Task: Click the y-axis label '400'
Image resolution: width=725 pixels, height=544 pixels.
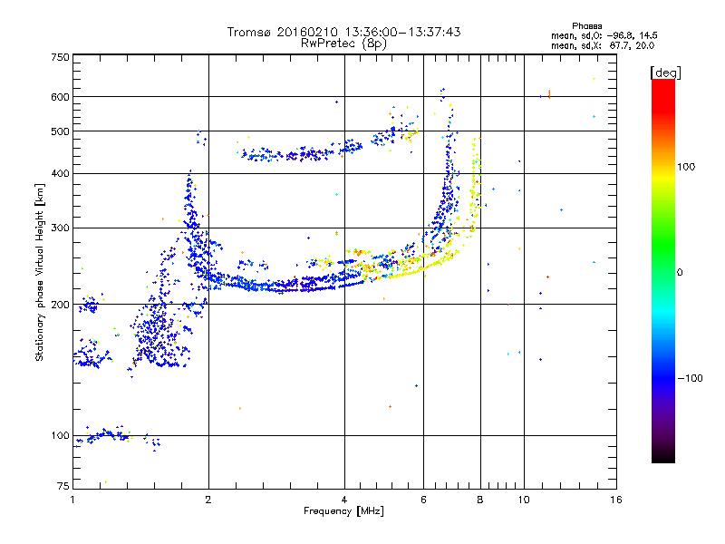Action: coord(60,173)
